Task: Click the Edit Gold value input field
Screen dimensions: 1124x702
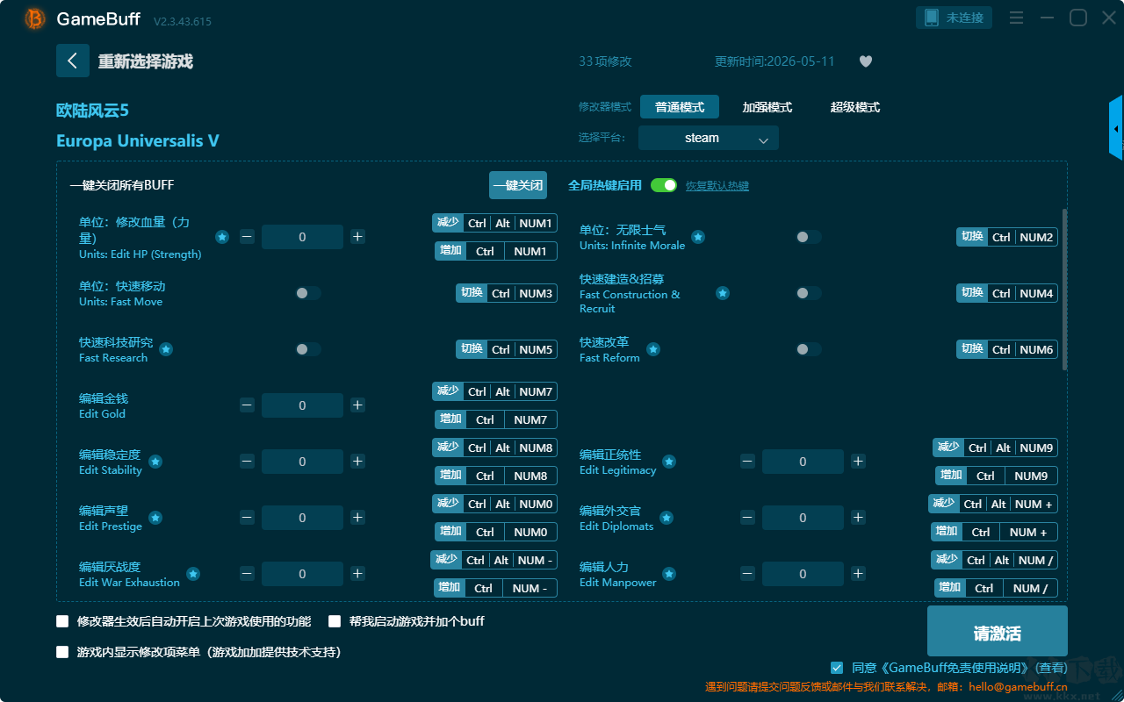Action: point(302,405)
